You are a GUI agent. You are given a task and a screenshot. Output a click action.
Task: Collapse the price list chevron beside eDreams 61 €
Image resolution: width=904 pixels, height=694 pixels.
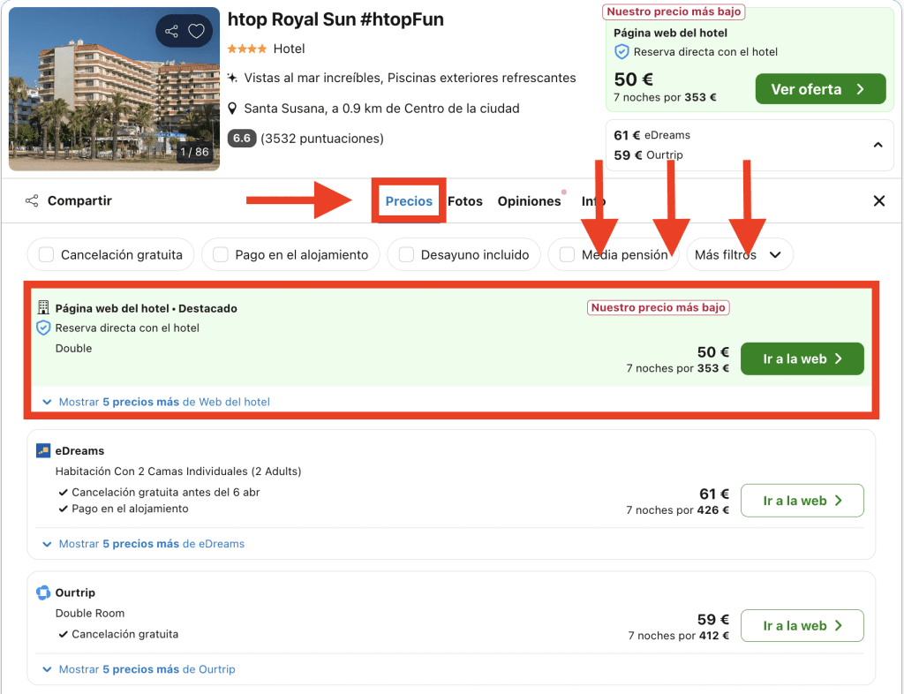tap(878, 145)
